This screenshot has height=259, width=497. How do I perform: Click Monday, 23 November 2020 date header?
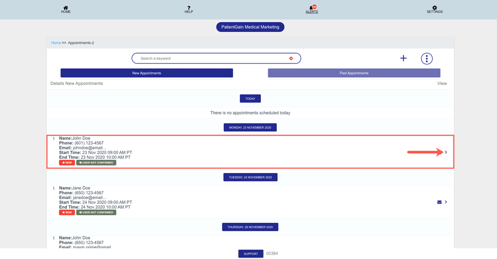pyautogui.click(x=250, y=128)
